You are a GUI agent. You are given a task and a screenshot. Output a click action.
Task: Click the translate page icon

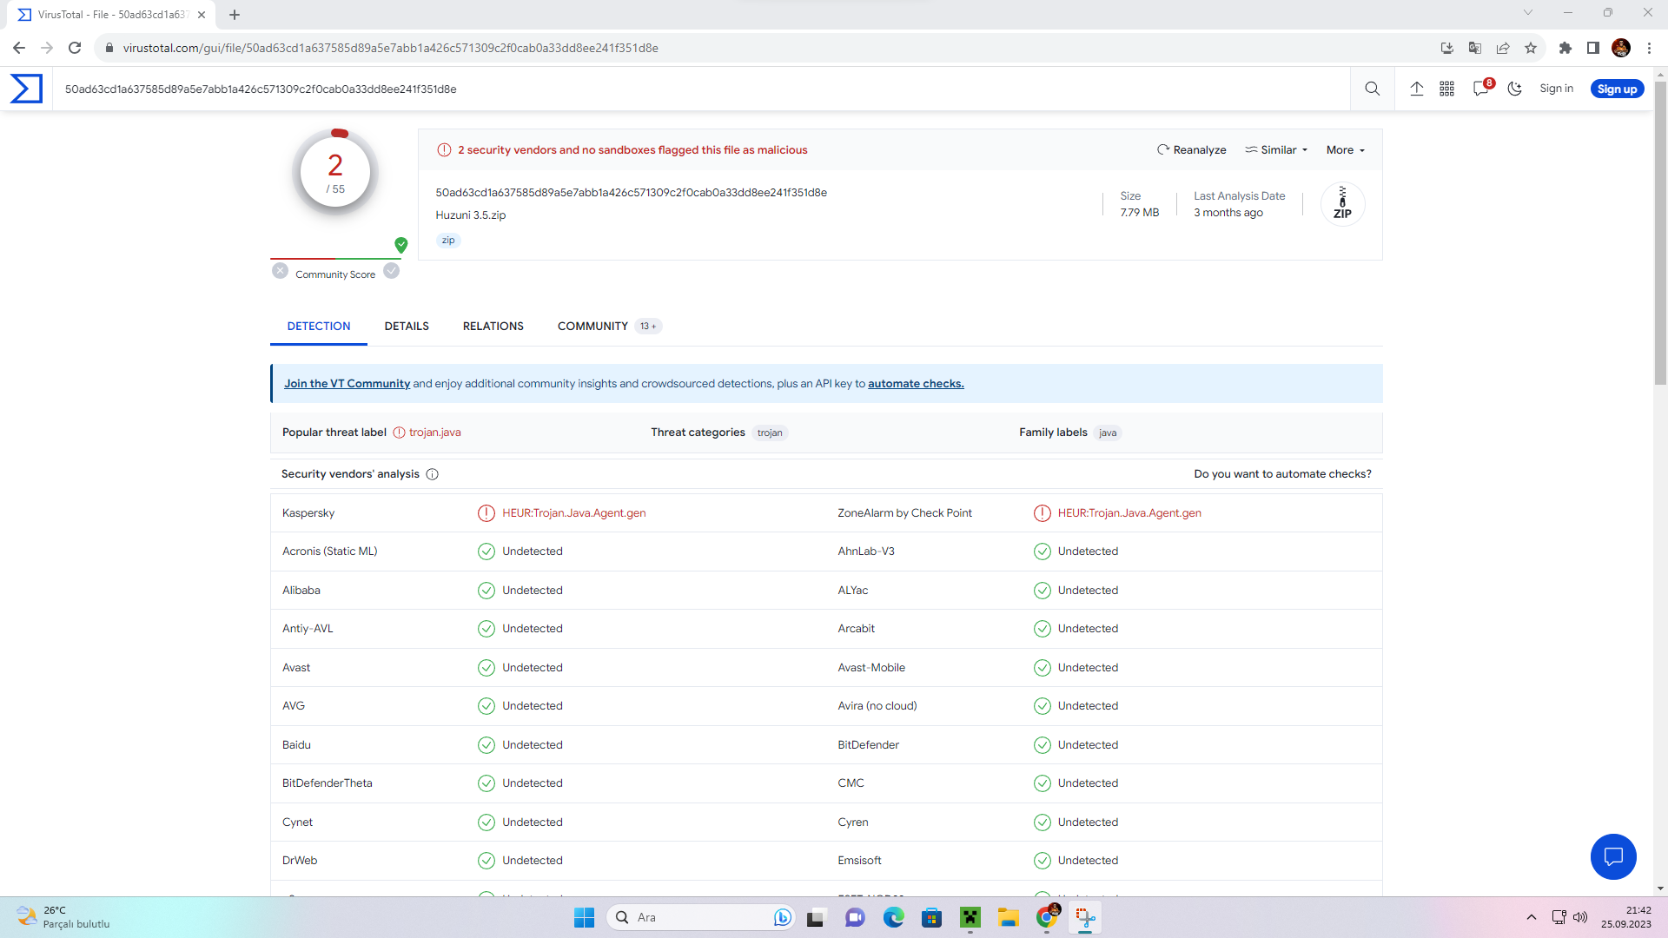(x=1475, y=49)
